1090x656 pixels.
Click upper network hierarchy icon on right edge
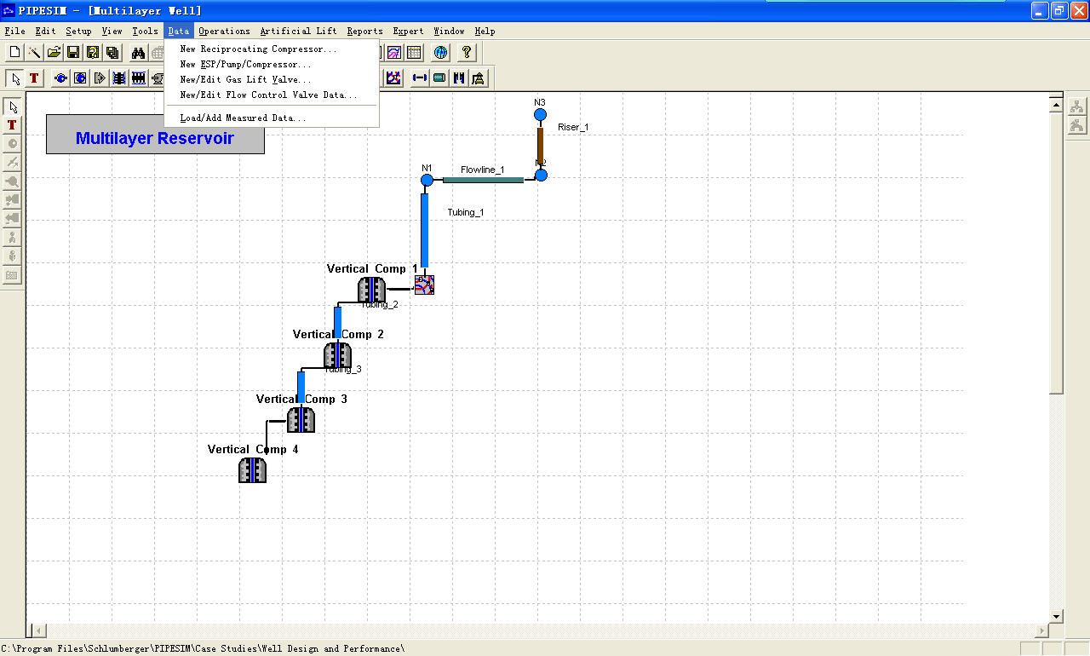click(x=1077, y=106)
